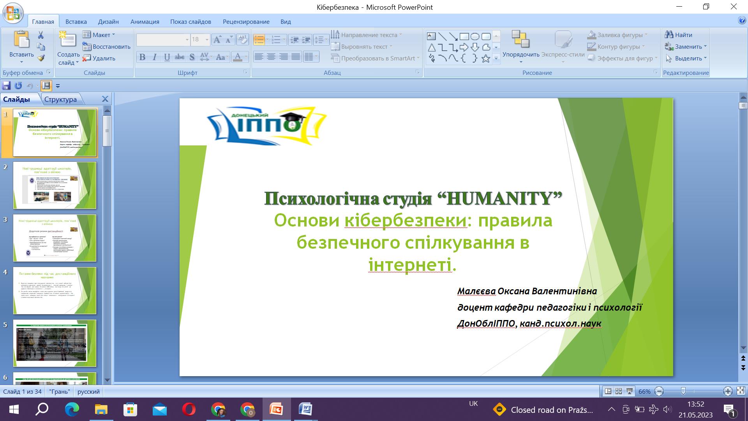This screenshot has height=421, width=748.
Task: Switch to slide sorter view
Action: (619, 391)
